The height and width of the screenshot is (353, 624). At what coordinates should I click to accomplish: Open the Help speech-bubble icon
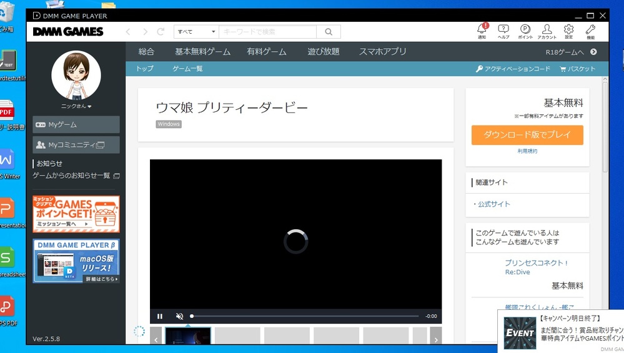503,30
